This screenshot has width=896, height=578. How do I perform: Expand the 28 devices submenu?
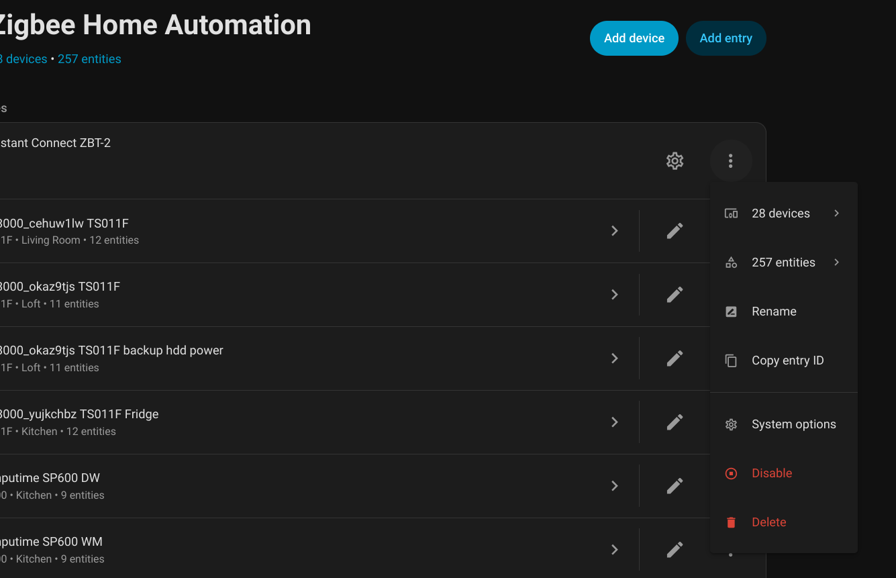click(x=783, y=213)
